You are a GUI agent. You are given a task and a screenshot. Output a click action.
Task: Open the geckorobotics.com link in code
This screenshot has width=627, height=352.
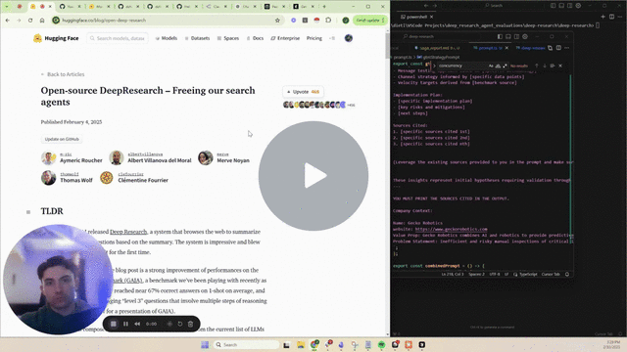pyautogui.click(x=451, y=229)
